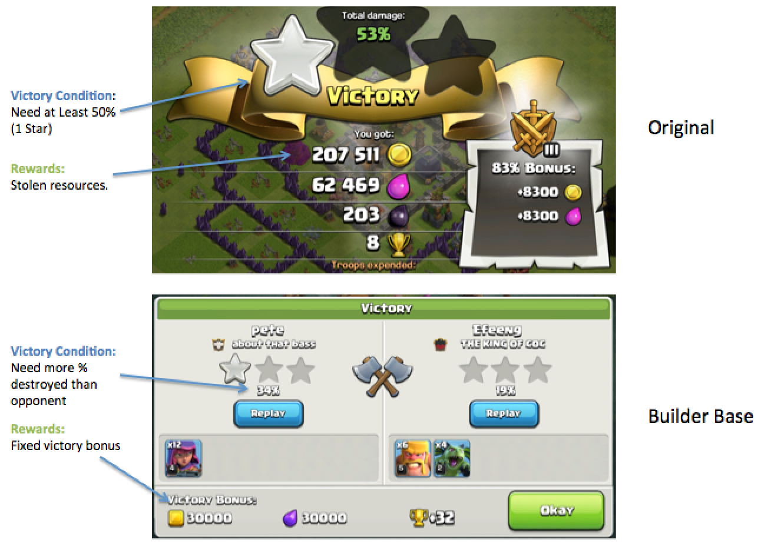
Task: Click the green Okay button
Action: 556,510
